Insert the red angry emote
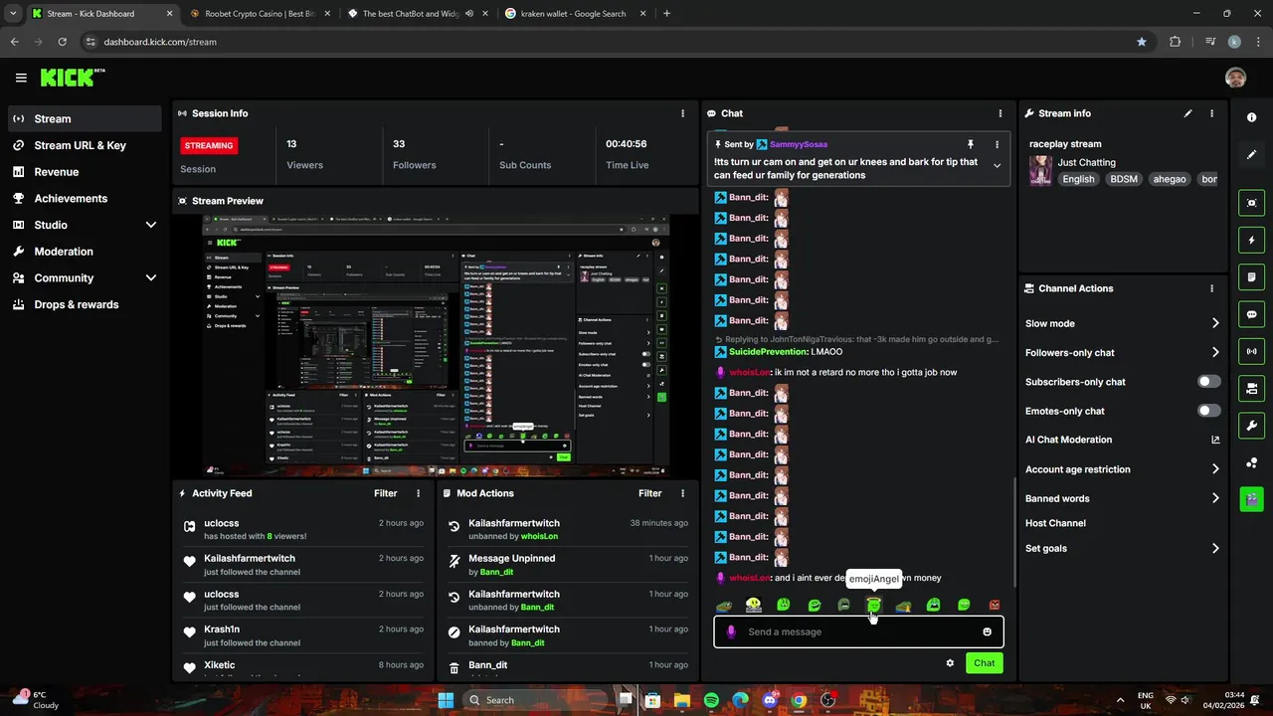 click(x=994, y=605)
